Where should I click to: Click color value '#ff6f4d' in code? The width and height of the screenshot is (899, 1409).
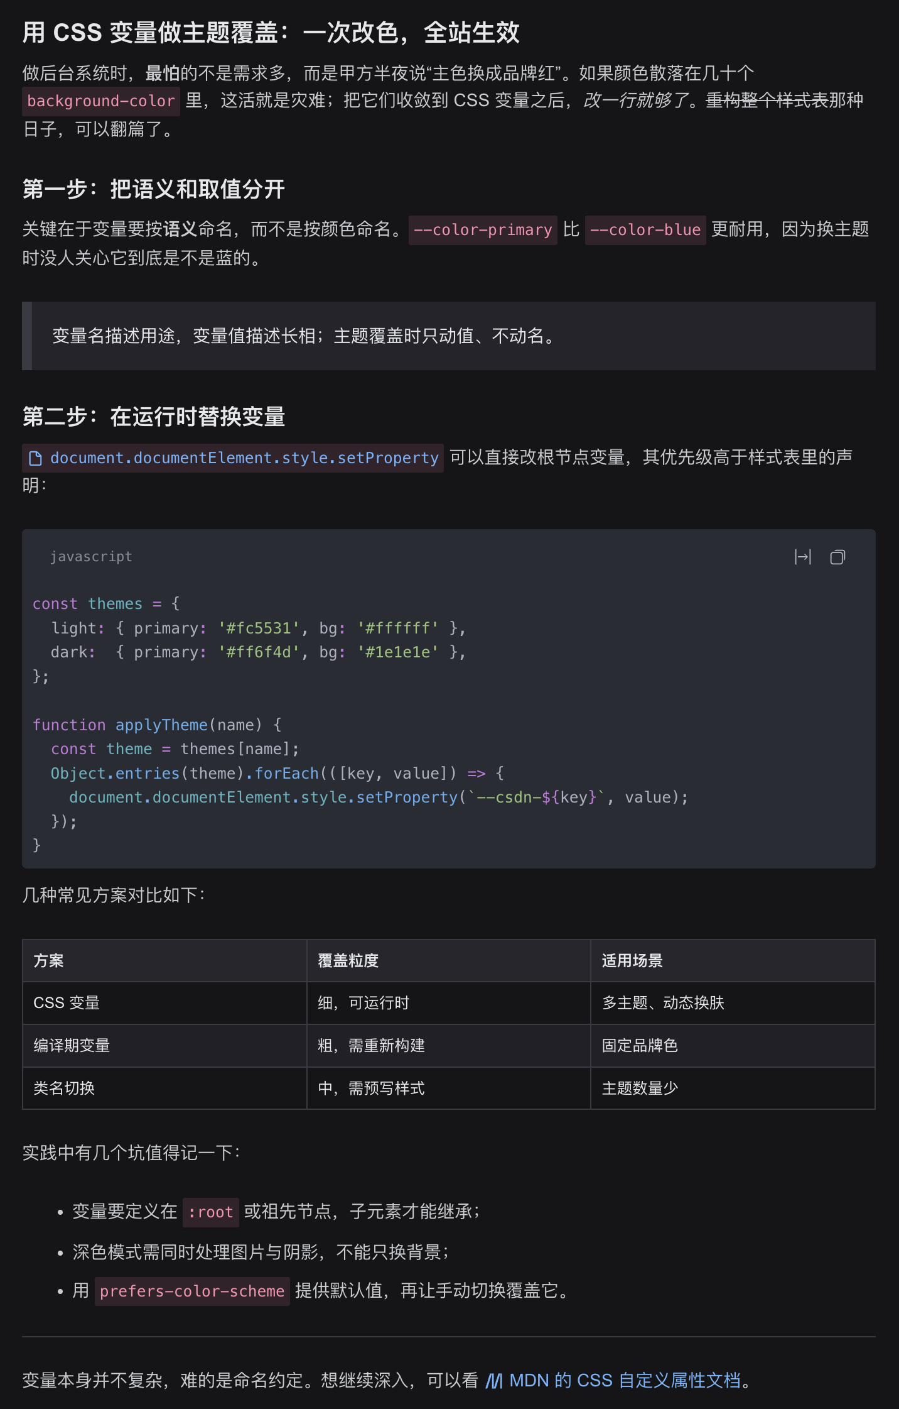tap(259, 652)
